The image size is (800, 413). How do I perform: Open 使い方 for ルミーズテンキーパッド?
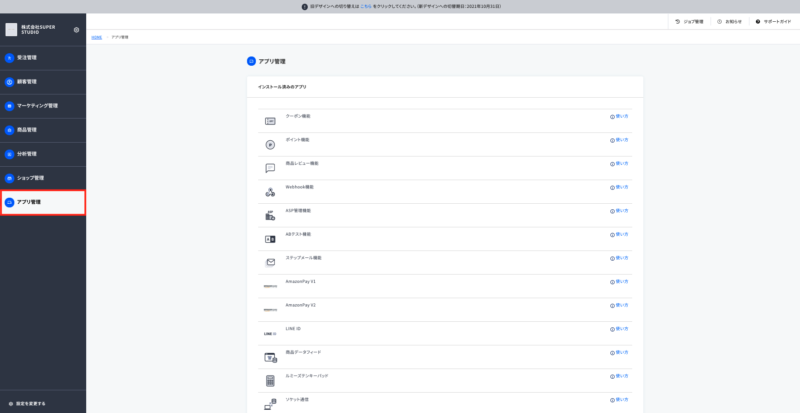[x=619, y=376]
